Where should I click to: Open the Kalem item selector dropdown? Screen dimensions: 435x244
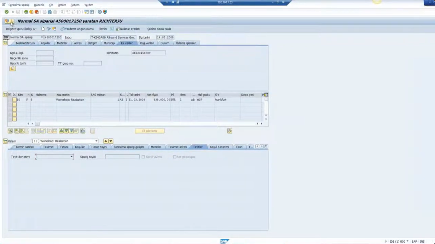click(x=96, y=141)
